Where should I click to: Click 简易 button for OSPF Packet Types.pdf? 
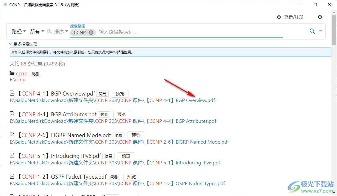point(114,177)
